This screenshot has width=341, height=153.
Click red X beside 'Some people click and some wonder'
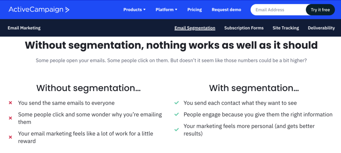point(10,118)
